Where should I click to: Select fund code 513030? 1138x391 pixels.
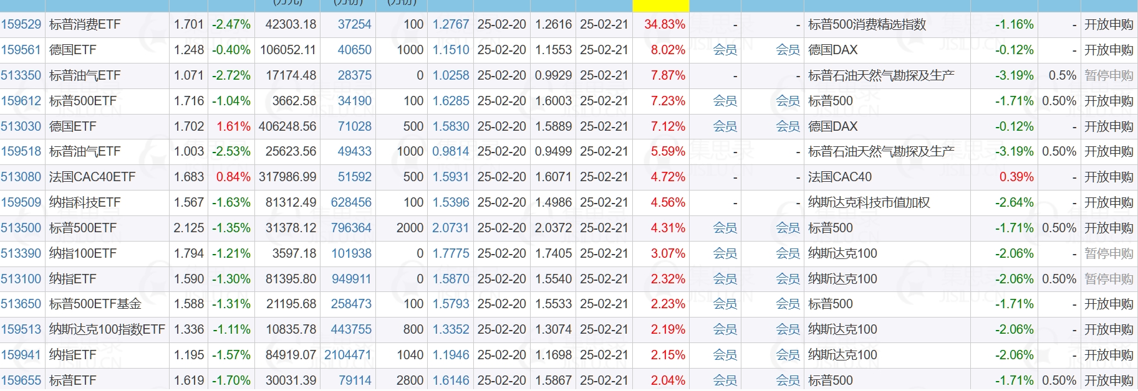coord(21,126)
